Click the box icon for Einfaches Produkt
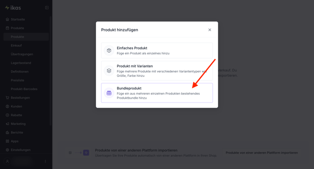The height and width of the screenshot is (169, 314). 109,51
